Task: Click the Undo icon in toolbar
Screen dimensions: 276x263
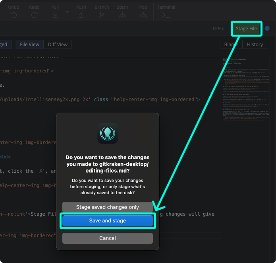Action: coord(14,15)
